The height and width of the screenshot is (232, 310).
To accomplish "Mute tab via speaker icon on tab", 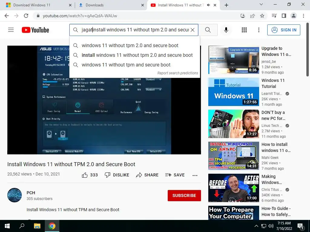I will click(x=208, y=5).
